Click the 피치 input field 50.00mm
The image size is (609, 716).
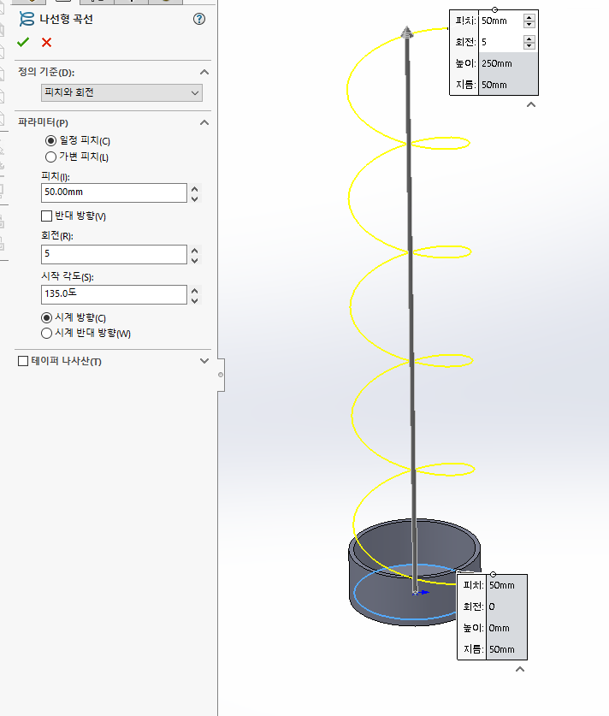click(114, 192)
